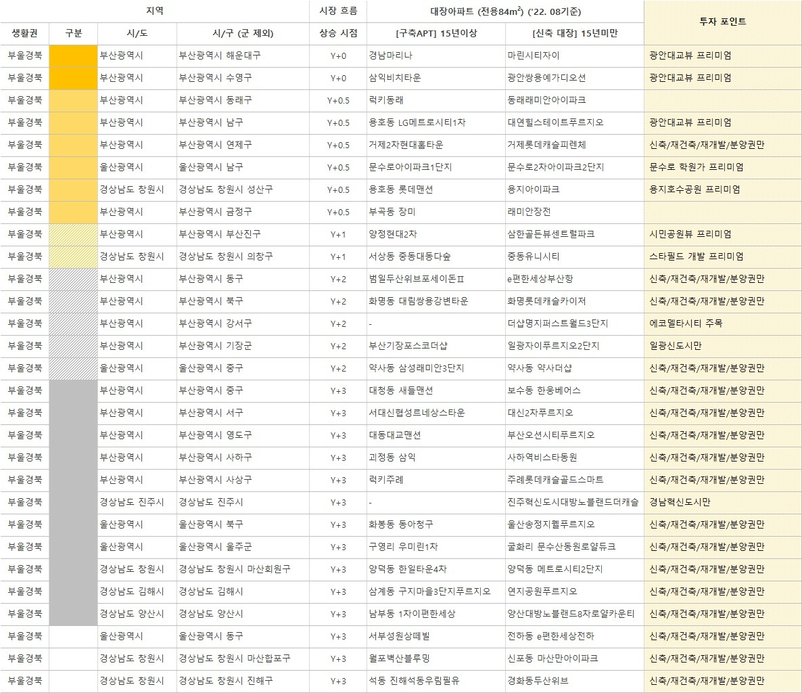This screenshot has width=802, height=693.
Task: Select the 거제2차현대홈타운 cell
Action: [x=435, y=146]
